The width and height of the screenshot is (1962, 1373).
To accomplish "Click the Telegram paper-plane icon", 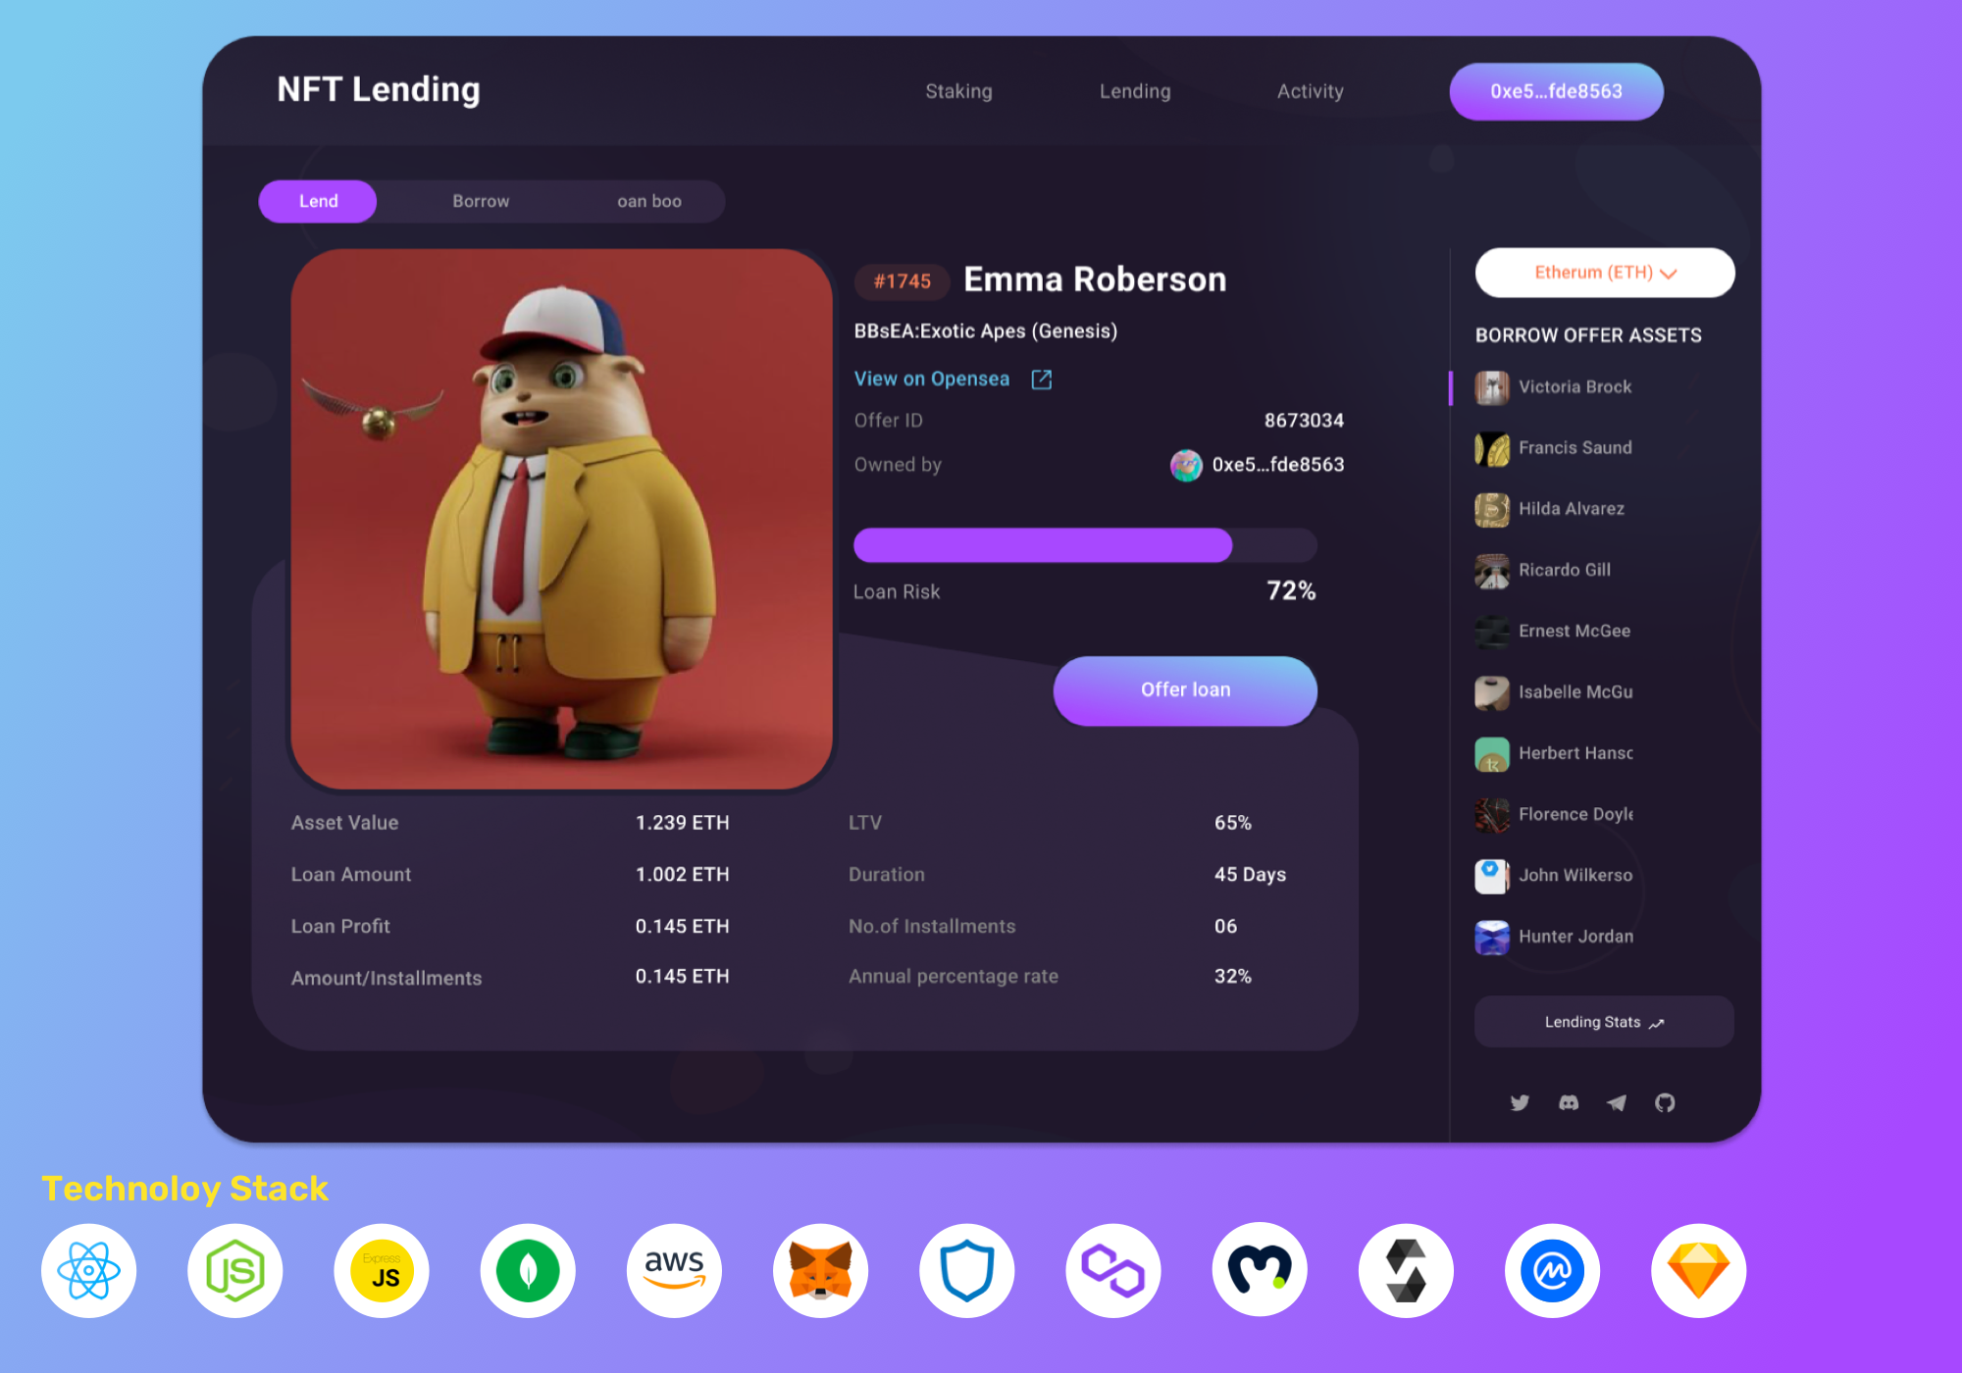I will (x=1617, y=1102).
